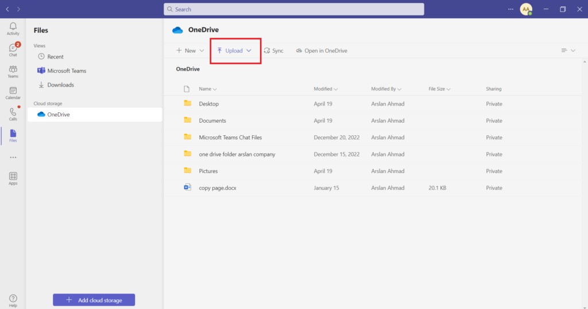Click Add cloud storage button
This screenshot has width=588, height=309.
click(x=94, y=300)
